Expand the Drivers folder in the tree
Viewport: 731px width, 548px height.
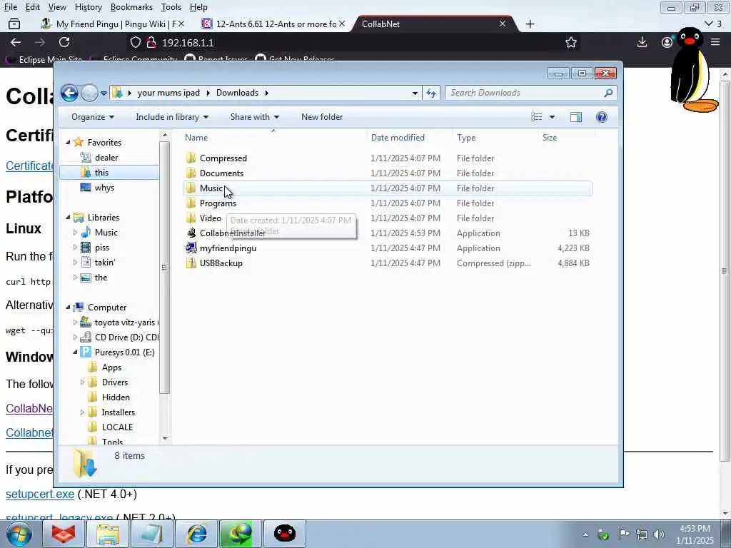click(x=83, y=382)
